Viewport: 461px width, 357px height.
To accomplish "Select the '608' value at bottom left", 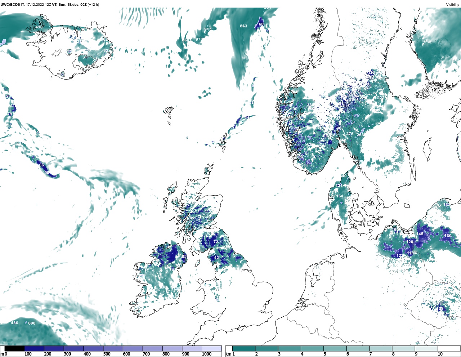I will [32, 323].
